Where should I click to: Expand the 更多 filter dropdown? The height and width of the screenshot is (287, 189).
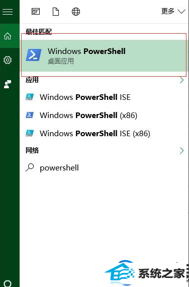(173, 12)
